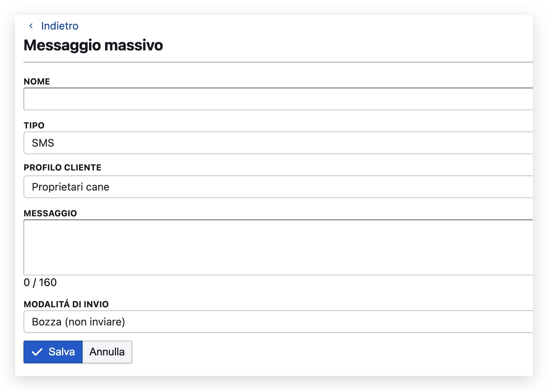The width and height of the screenshot is (548, 391).
Task: Click the 0 / 160 character counter
Action: pyautogui.click(x=40, y=282)
